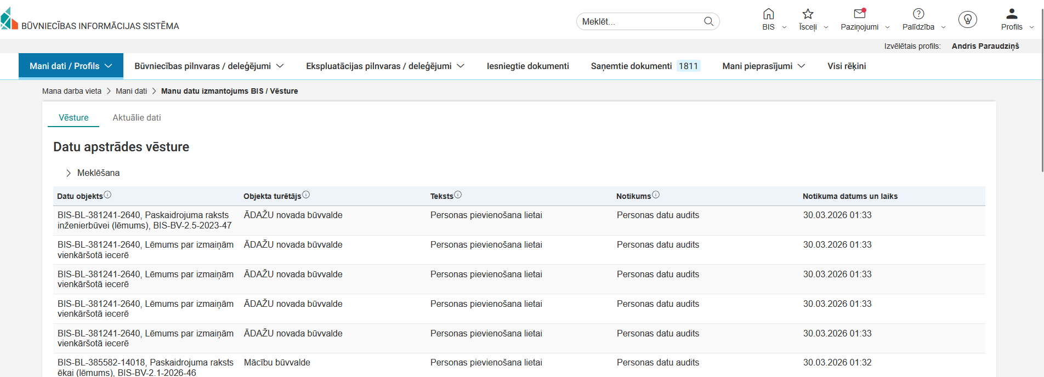Switch to the Aktuālie dati tab
Viewport: 1044px width, 377px height.
pos(137,118)
